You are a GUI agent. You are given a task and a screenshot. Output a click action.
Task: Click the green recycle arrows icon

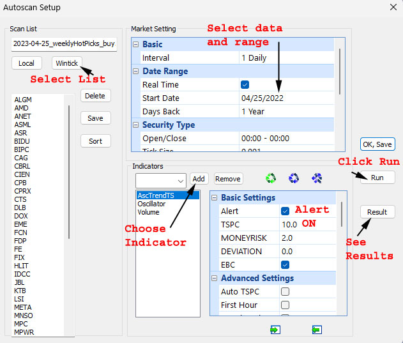point(271,178)
